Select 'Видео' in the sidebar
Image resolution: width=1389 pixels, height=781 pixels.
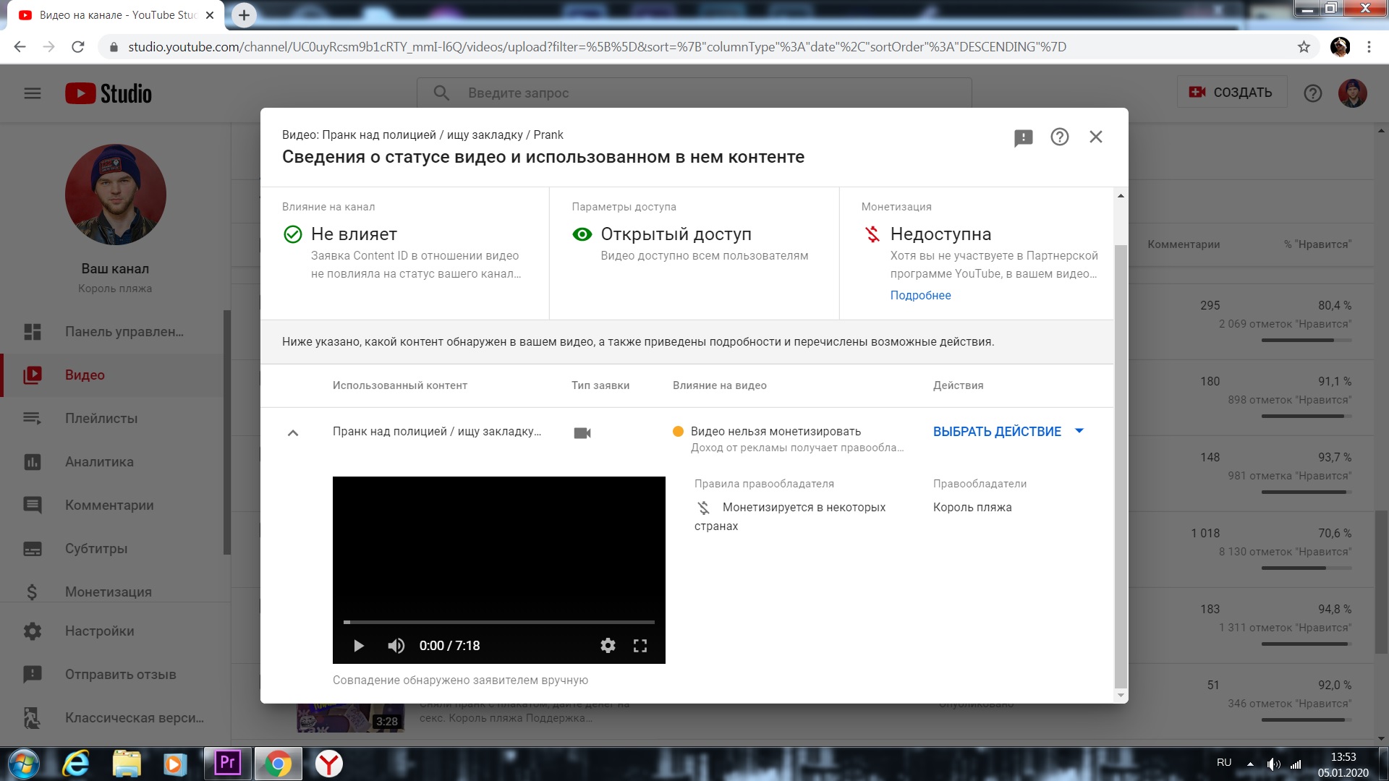click(112, 375)
